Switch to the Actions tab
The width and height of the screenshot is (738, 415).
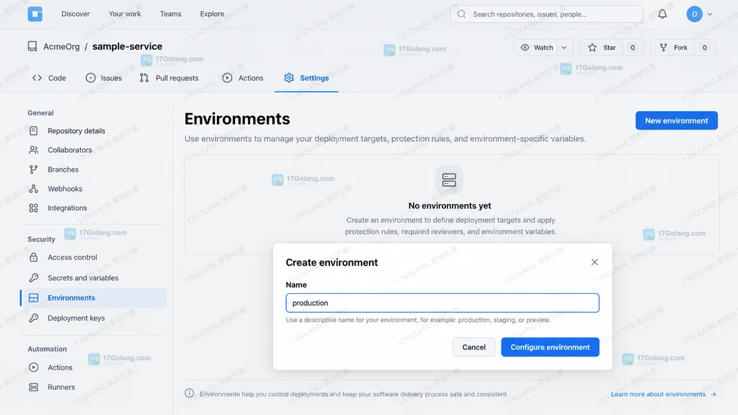pos(242,78)
